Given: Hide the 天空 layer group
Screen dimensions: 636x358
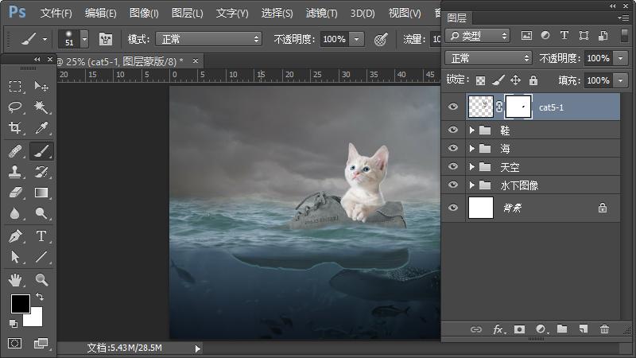Looking at the screenshot, I should click(x=453, y=166).
